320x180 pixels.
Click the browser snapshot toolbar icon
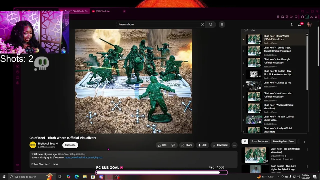click(282, 17)
